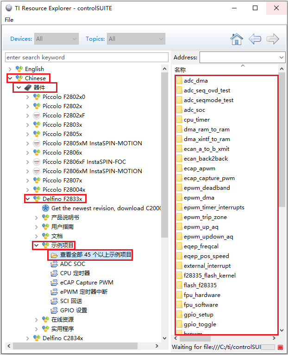Open the ecap_capture_pwm folder

[209, 178]
